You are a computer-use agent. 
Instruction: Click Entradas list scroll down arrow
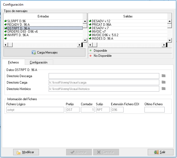(85, 40)
